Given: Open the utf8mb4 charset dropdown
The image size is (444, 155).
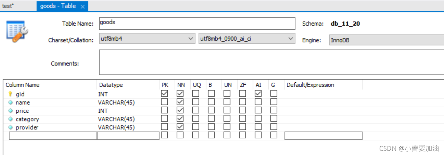Looking at the screenshot, I should click(148, 39).
